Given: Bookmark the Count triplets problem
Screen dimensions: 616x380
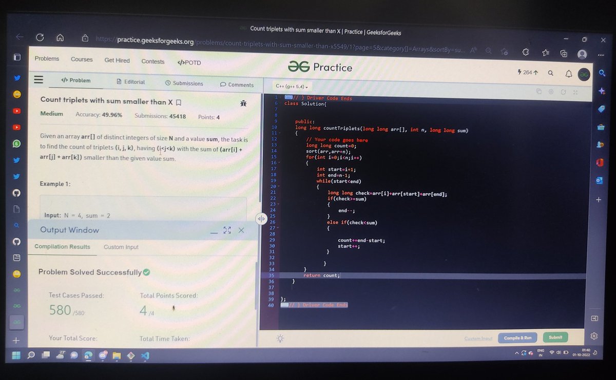Looking at the screenshot, I should (x=179, y=102).
